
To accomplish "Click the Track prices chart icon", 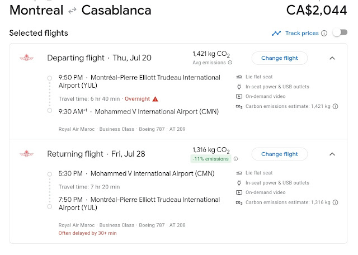I will [x=276, y=33].
